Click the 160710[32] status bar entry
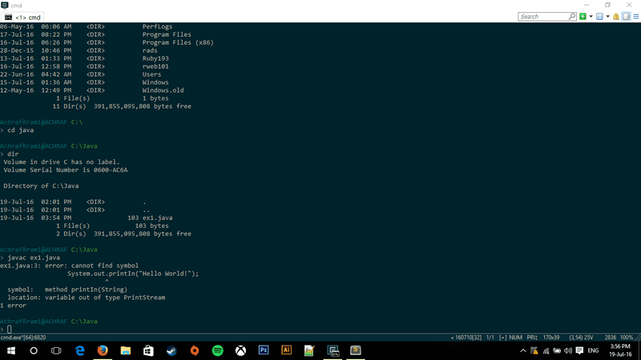The image size is (641, 360). point(466,338)
